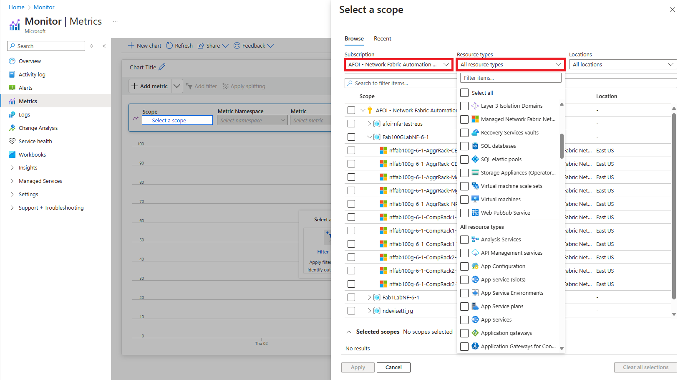Click the Web PubSub Service icon
Screen dimensions: 683x380
click(x=475, y=213)
